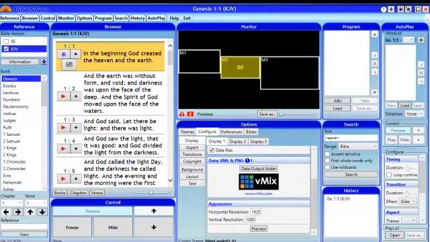Open the Verse dropdown
The image size is (430, 242).
pyautogui.click(x=36, y=203)
